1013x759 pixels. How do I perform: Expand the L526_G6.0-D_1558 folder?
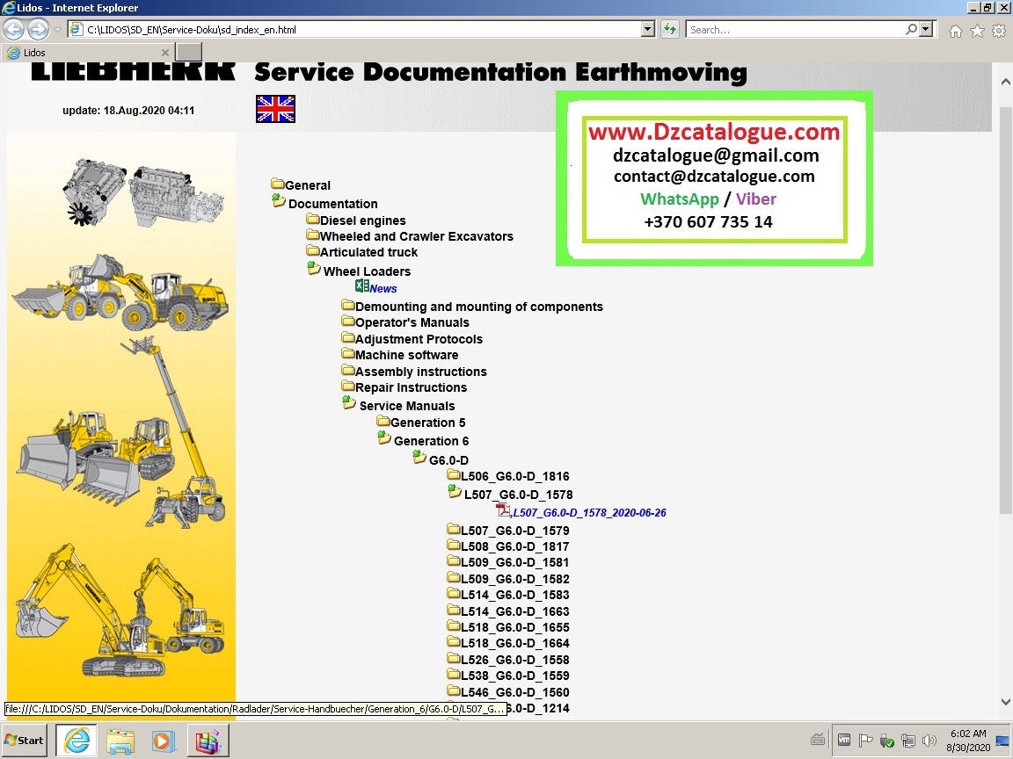(x=515, y=660)
